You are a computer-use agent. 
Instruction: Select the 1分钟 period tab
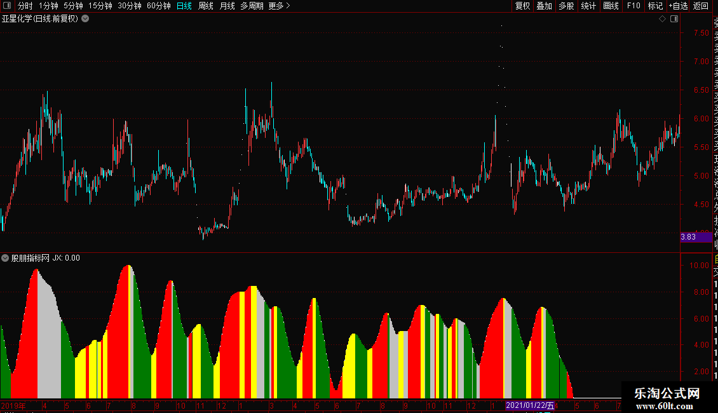[48, 6]
